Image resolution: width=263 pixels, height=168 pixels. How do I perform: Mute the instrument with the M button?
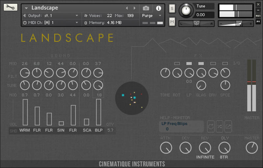point(172,21)
